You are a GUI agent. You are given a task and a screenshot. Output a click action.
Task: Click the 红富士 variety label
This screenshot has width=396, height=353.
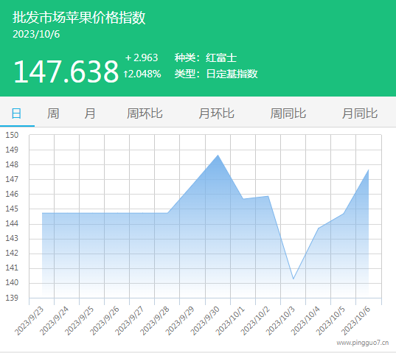[221, 57]
